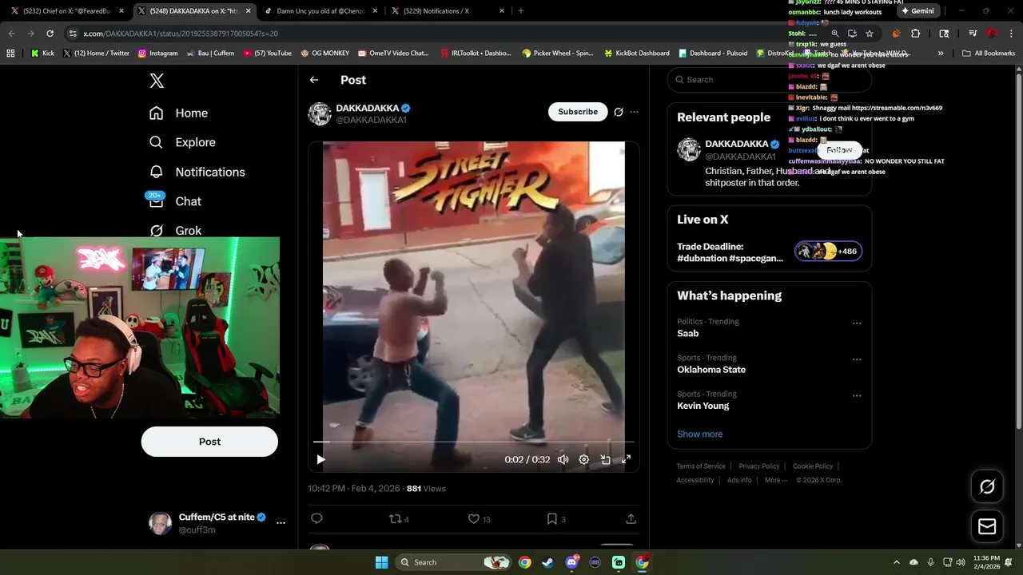The height and width of the screenshot is (575, 1023).
Task: Open the YouTube bookmark
Action: 267,54
